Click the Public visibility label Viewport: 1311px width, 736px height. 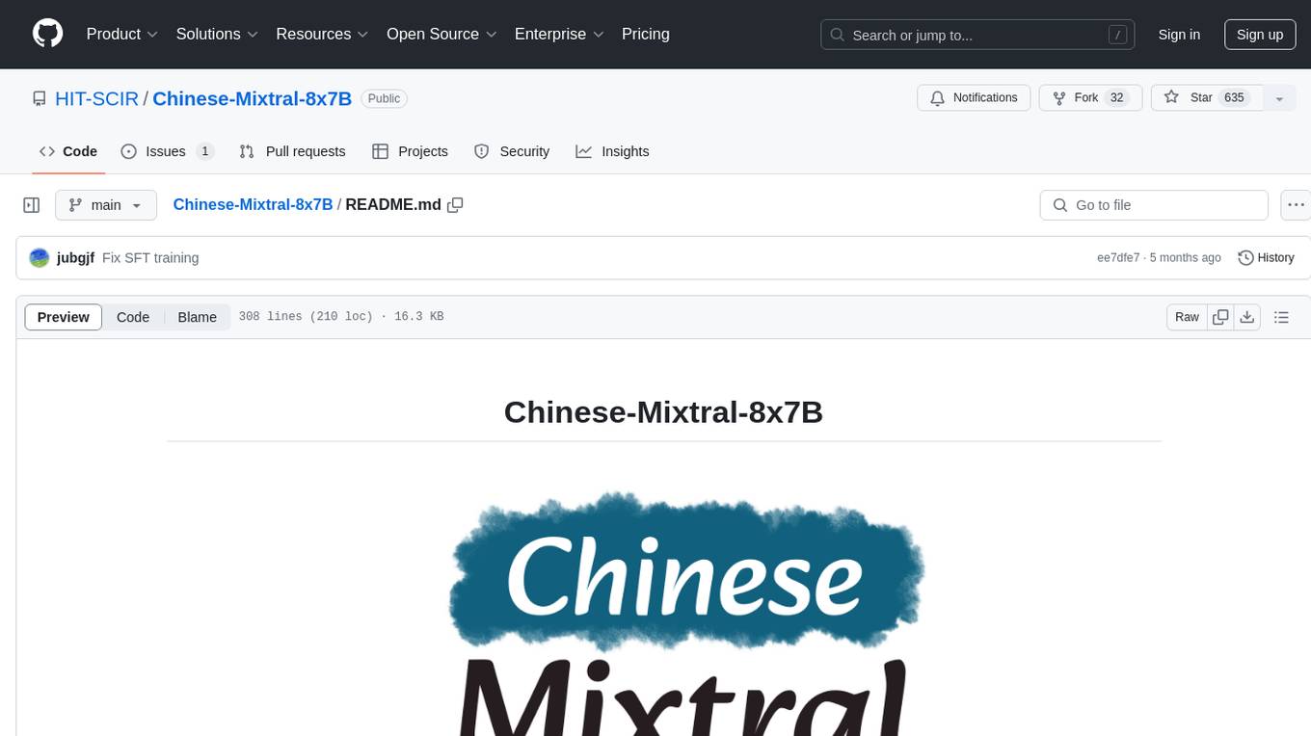[384, 98]
